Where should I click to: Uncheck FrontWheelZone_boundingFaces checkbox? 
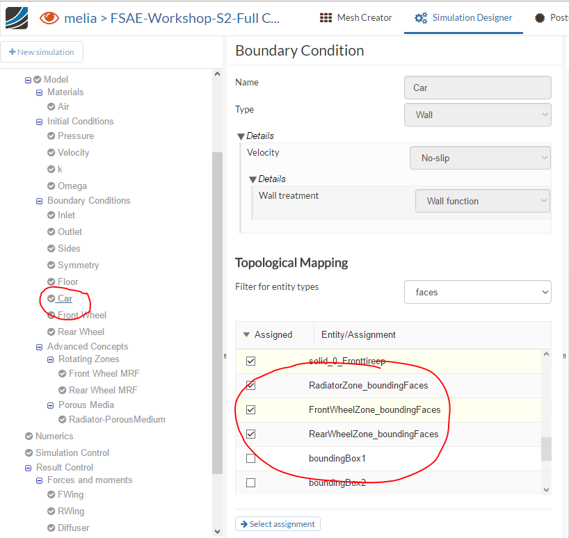[x=251, y=410]
